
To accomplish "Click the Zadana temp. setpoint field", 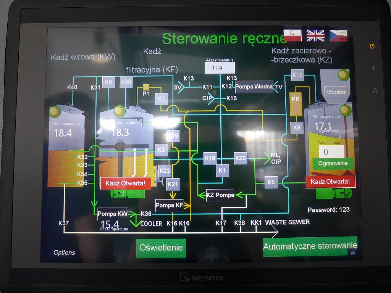I will click(x=331, y=151).
